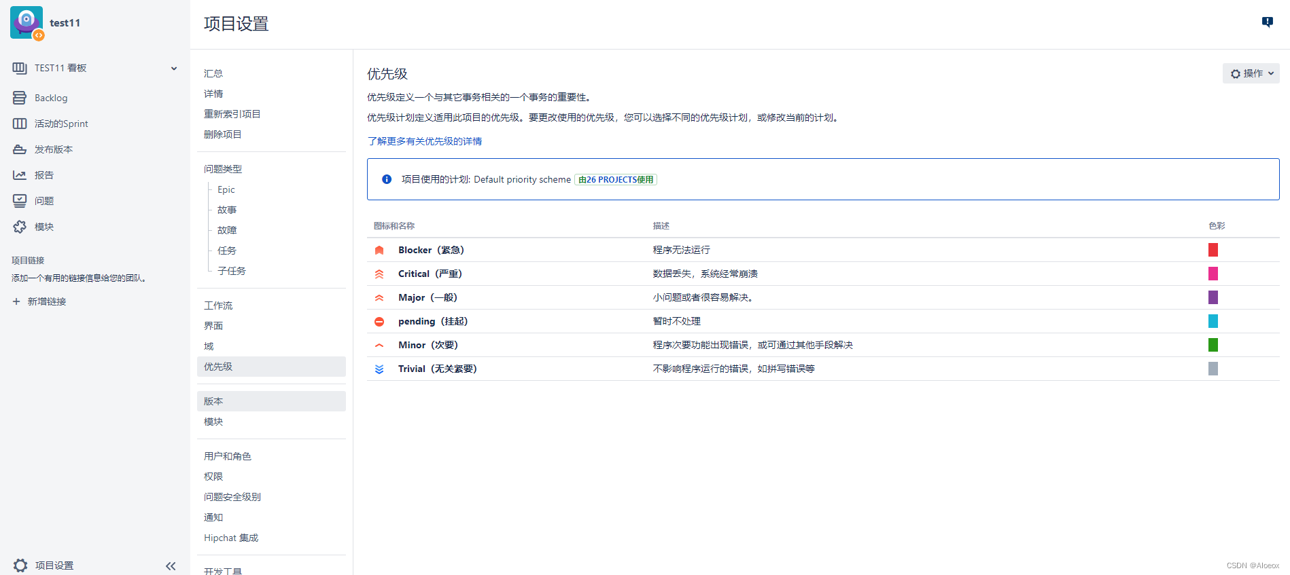1290x575 pixels.
Task: Select 优先级 in settings menu
Action: [271, 367]
